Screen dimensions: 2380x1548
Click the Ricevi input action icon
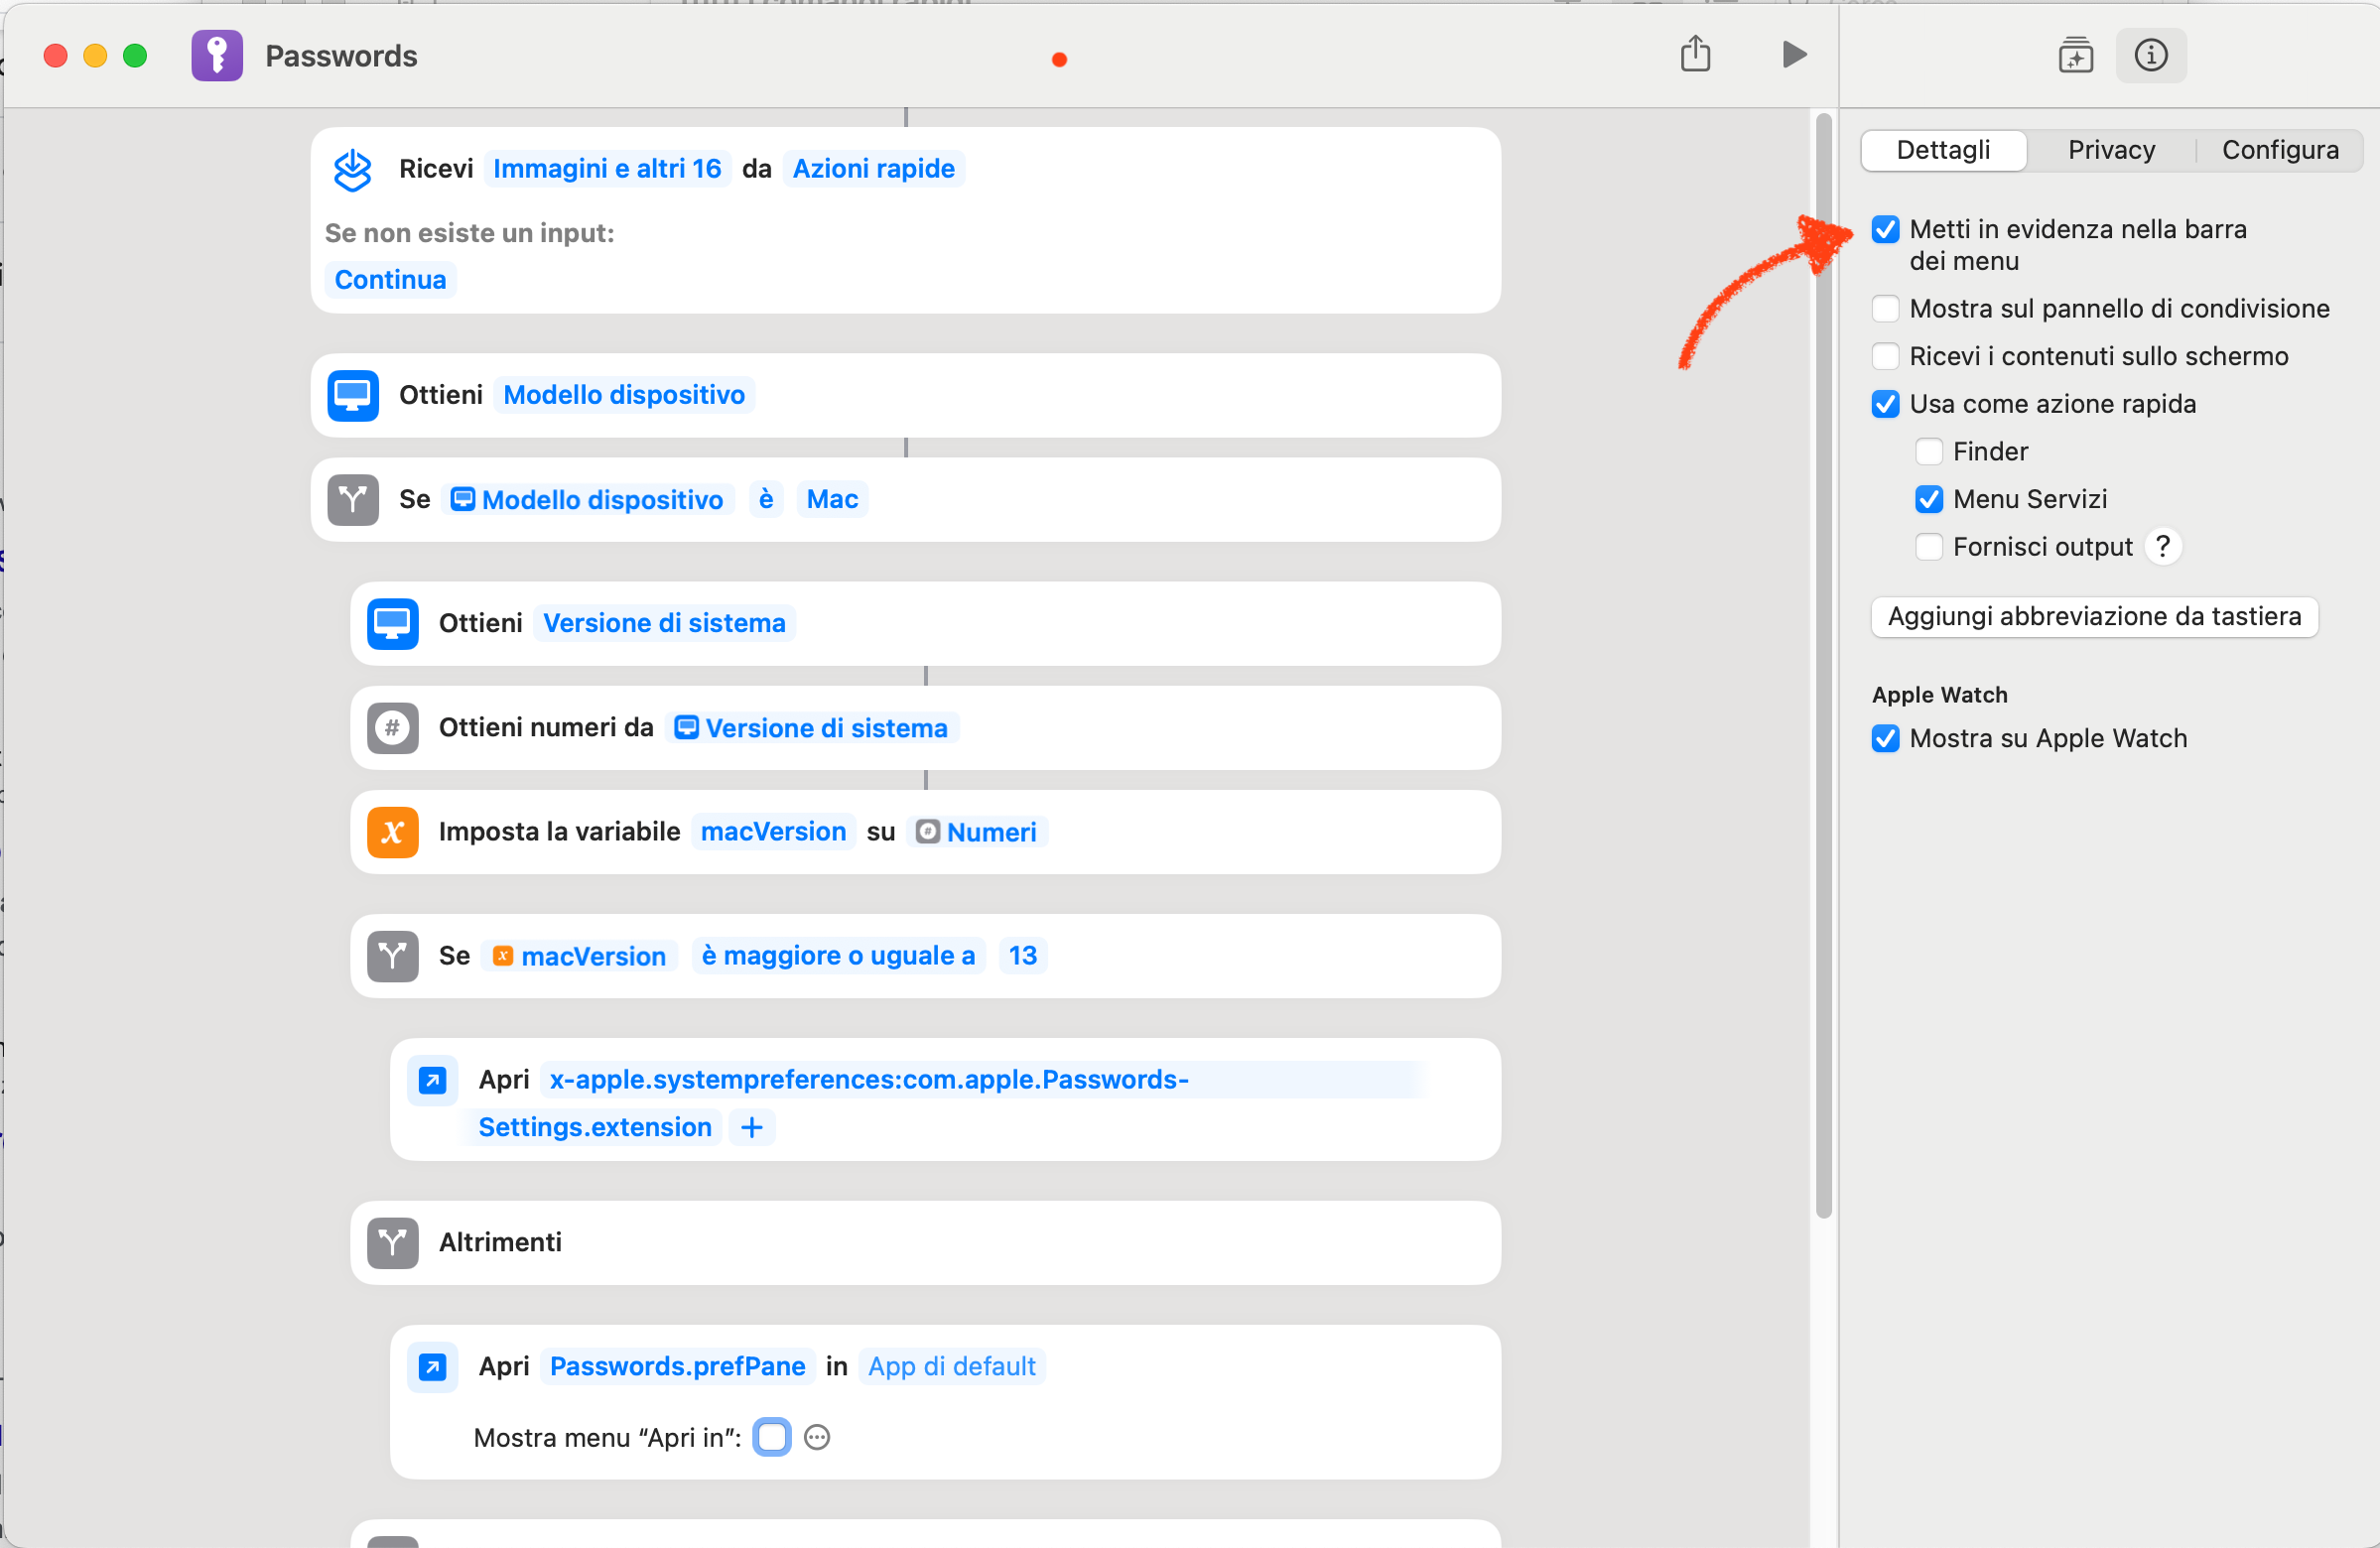353,169
